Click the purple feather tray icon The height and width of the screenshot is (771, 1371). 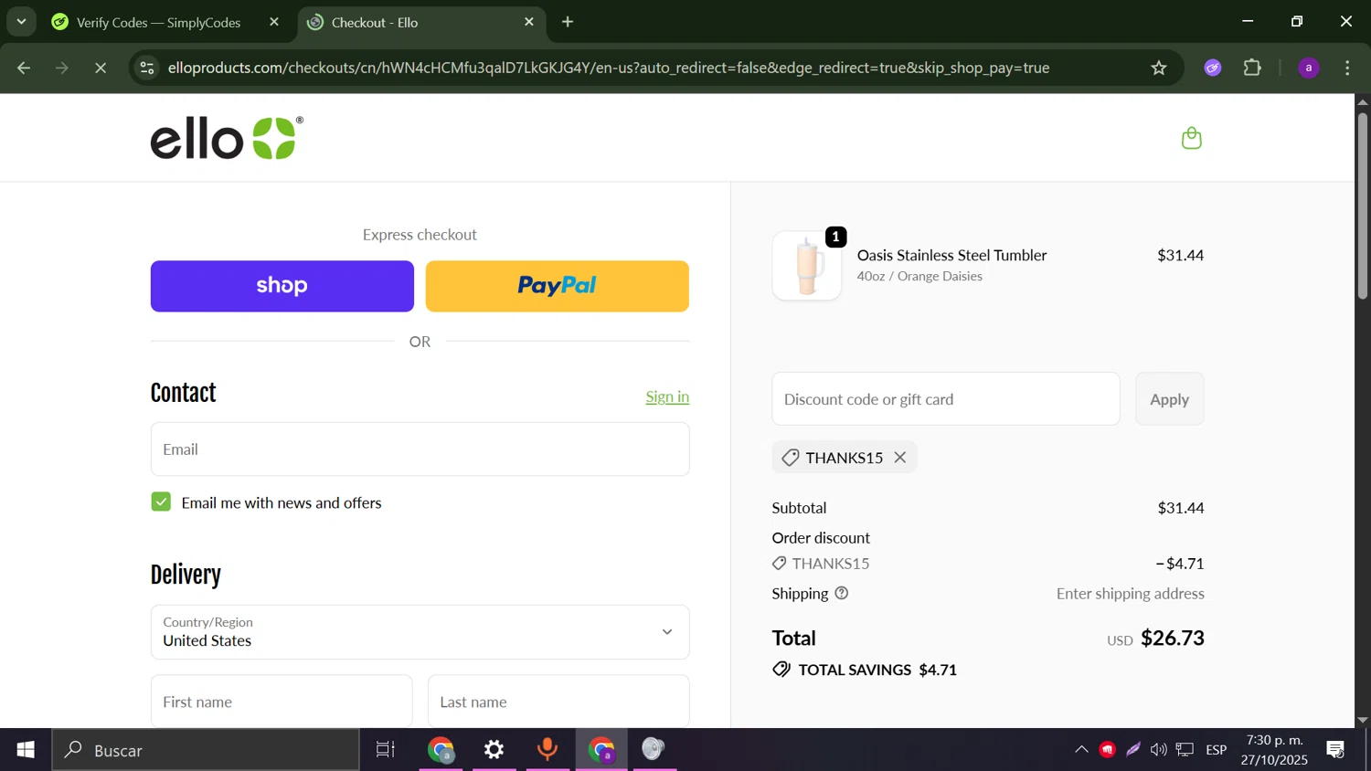(x=1133, y=750)
